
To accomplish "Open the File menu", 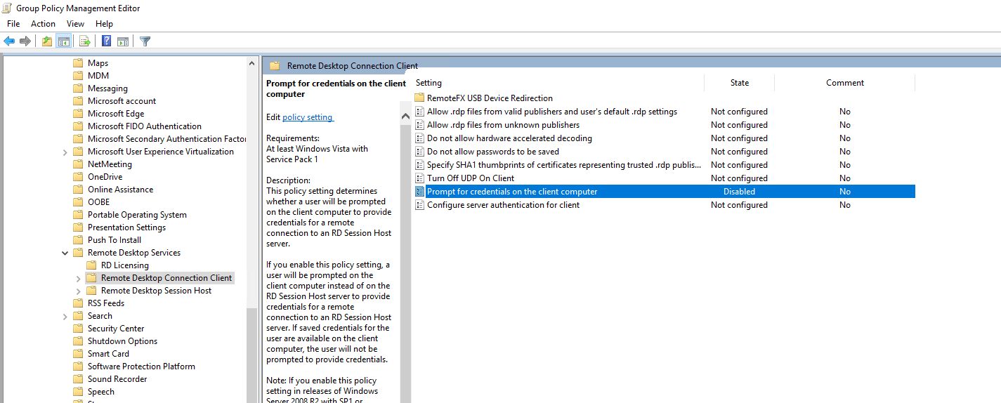I will click(13, 24).
